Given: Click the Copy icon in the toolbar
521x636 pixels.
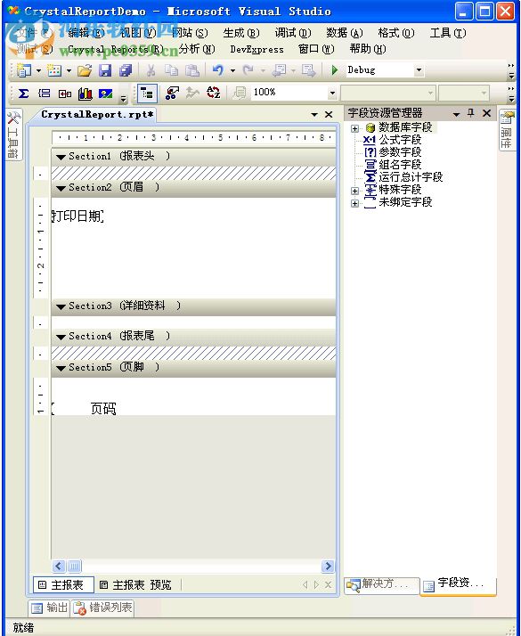Looking at the screenshot, I should (171, 70).
